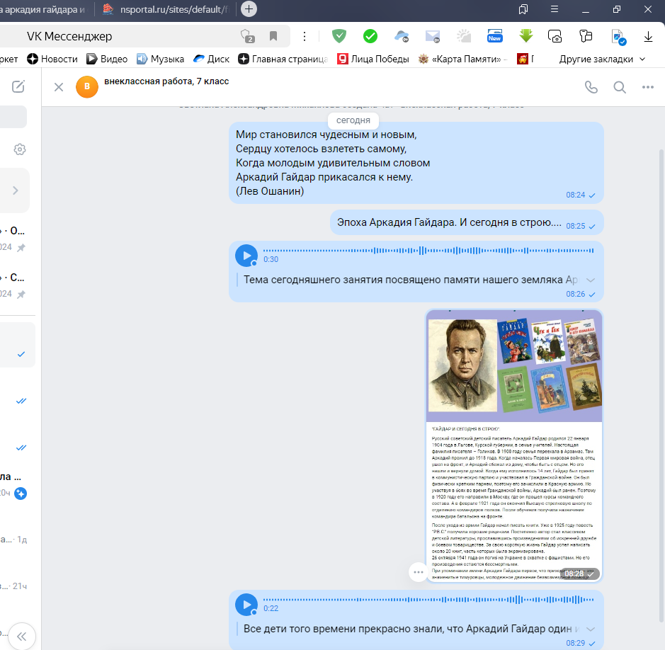Open the copy documents extension icon
The width and height of the screenshot is (665, 650).
pos(586,36)
